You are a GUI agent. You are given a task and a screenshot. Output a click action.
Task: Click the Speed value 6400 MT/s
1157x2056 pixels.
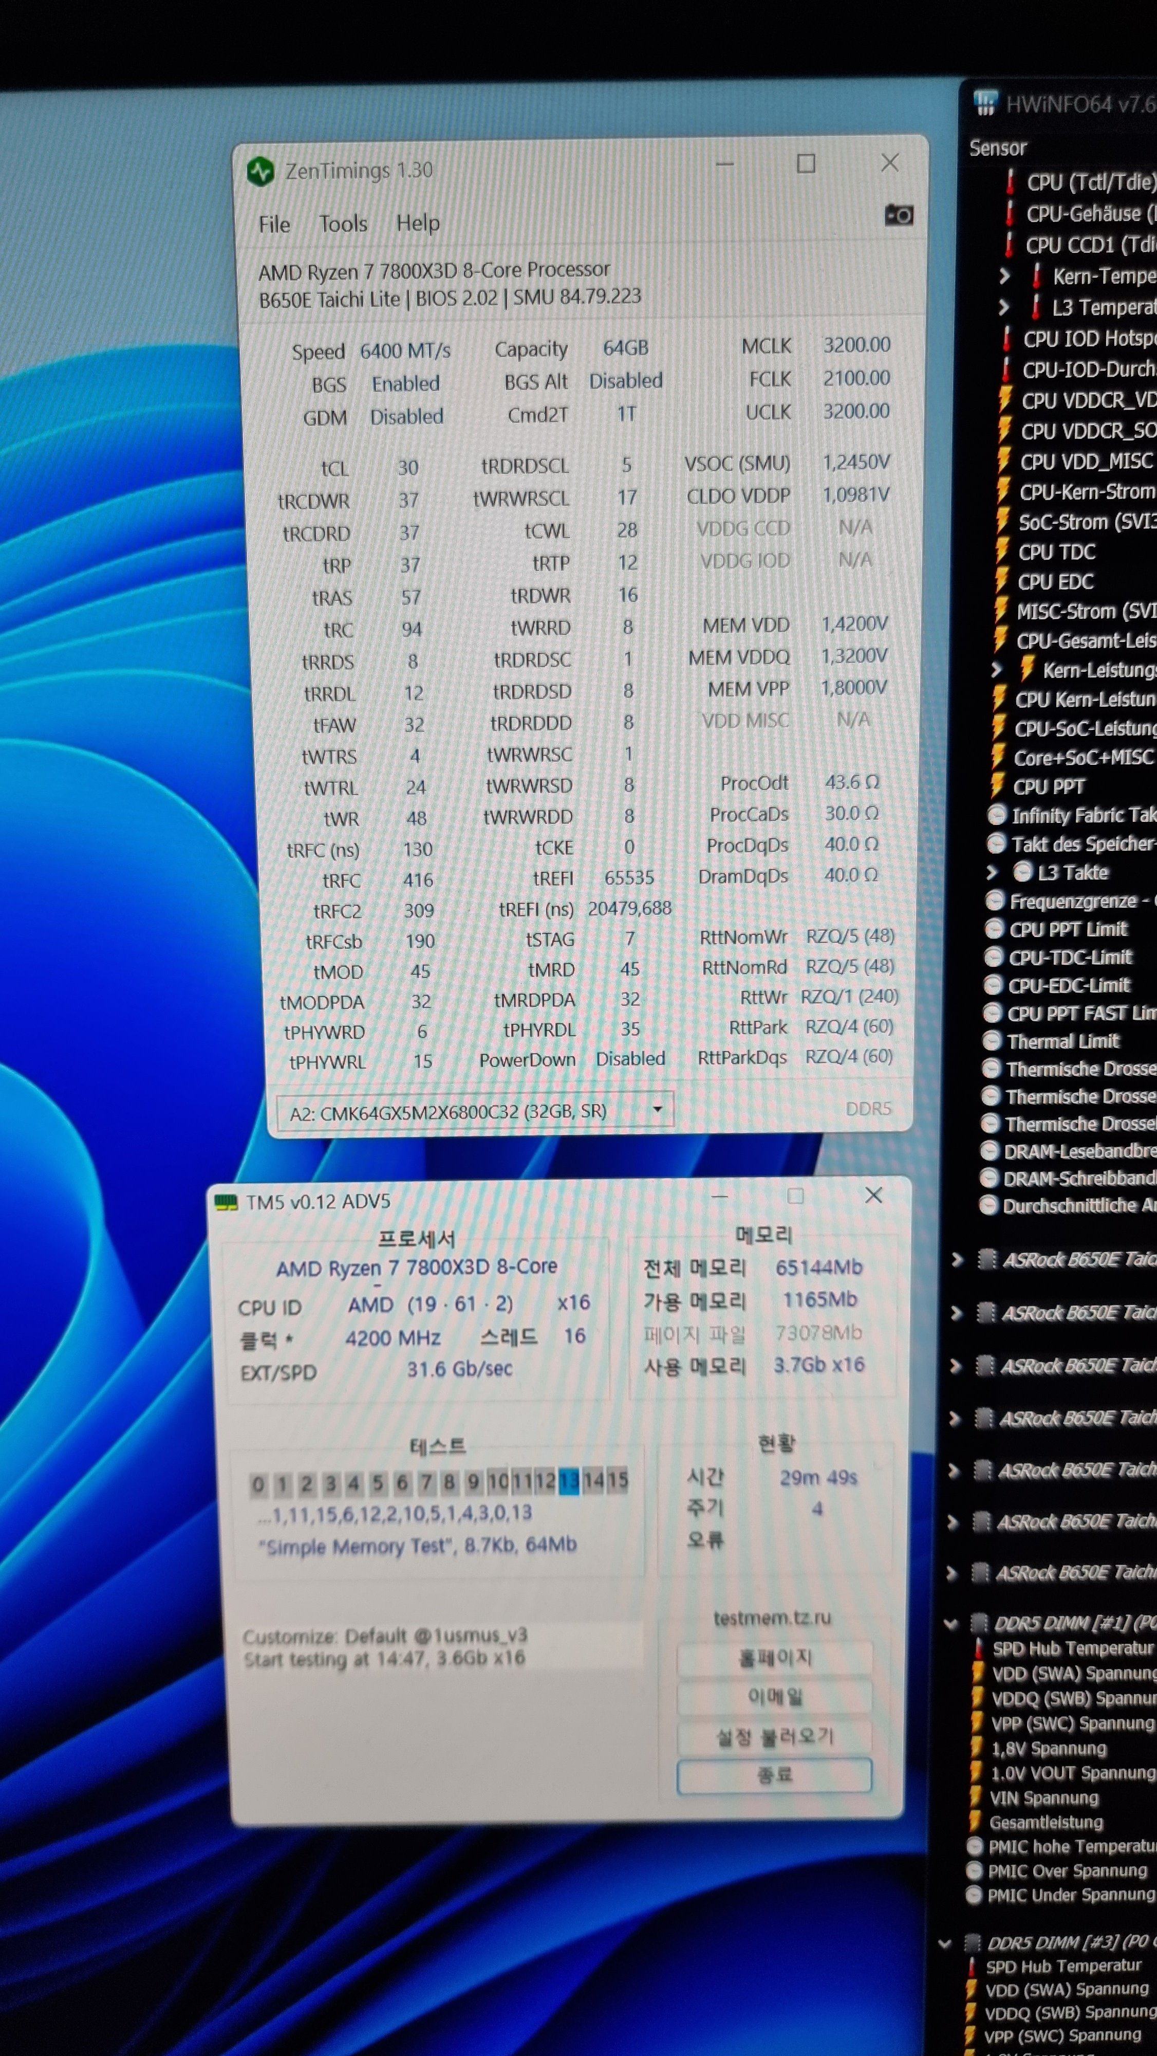click(x=404, y=351)
